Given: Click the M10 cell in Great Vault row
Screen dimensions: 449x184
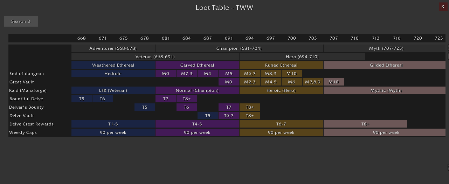Looking at the screenshot, I should pyautogui.click(x=334, y=82).
